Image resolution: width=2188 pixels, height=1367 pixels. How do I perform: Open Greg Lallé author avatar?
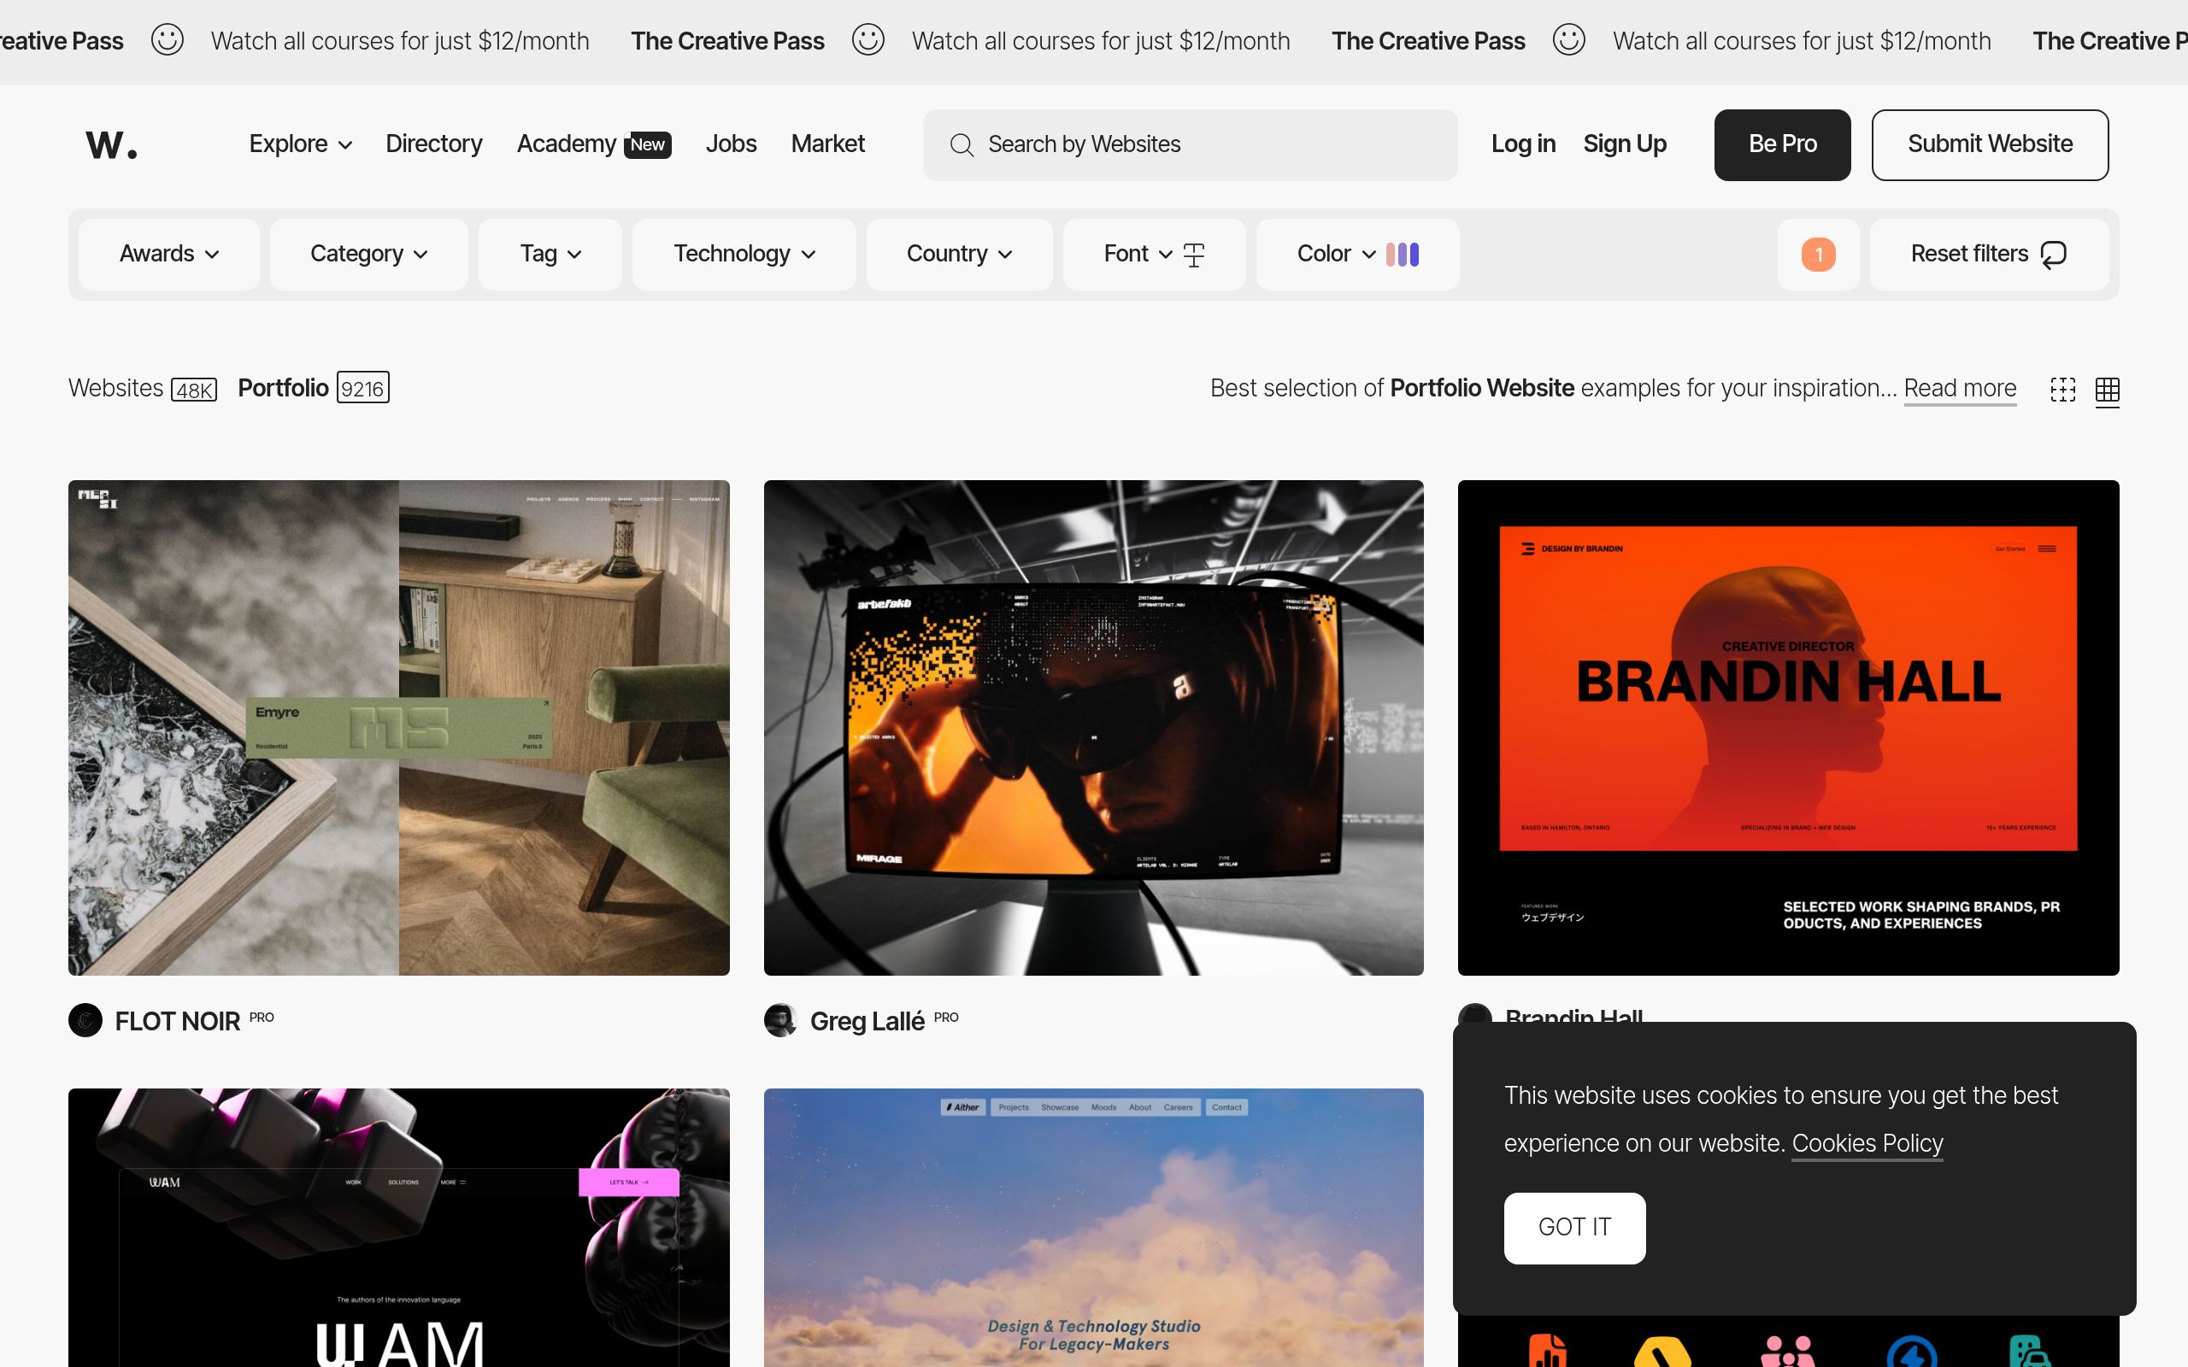coord(781,1020)
